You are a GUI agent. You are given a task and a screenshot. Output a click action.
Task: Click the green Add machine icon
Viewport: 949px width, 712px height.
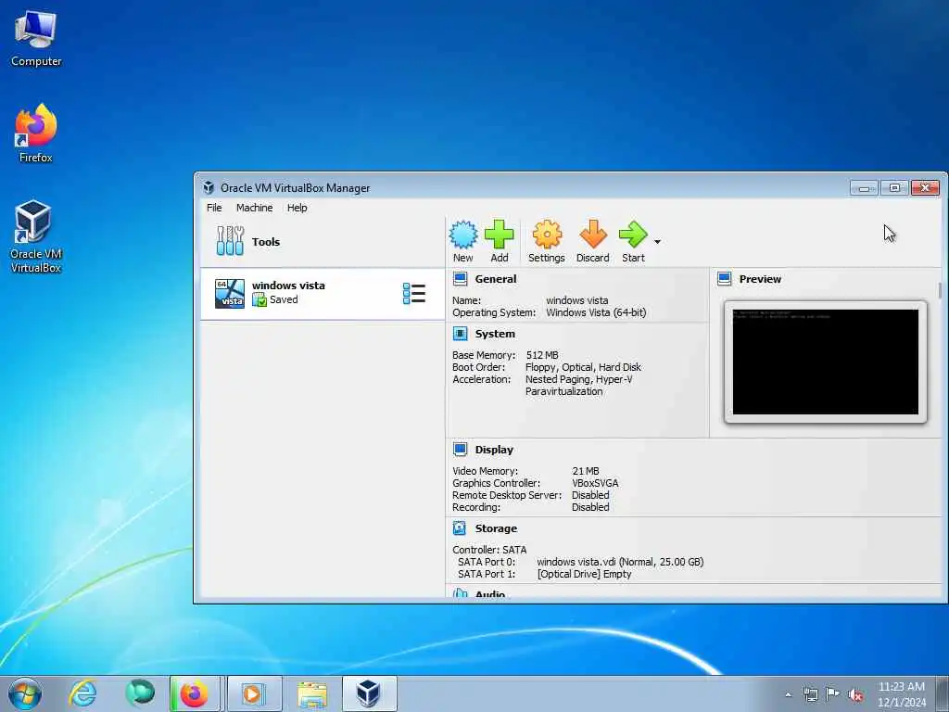point(500,235)
